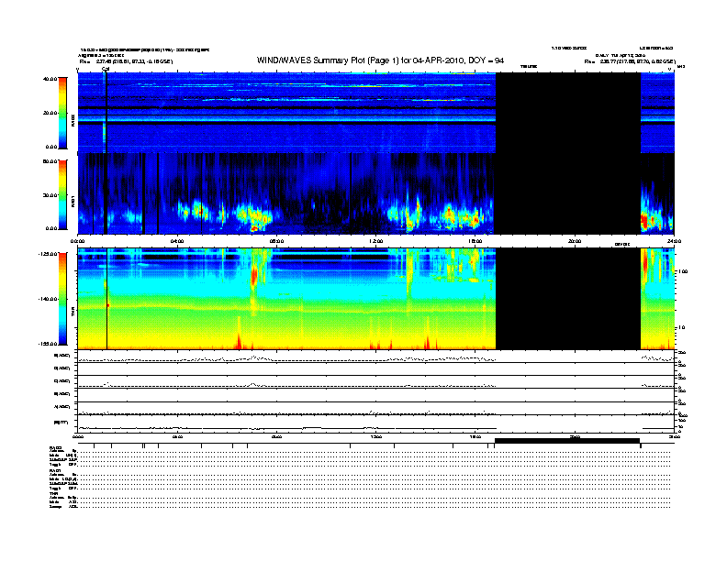
Task: Click the 20:00 tick label below RAD1 panel
Action: 575,241
